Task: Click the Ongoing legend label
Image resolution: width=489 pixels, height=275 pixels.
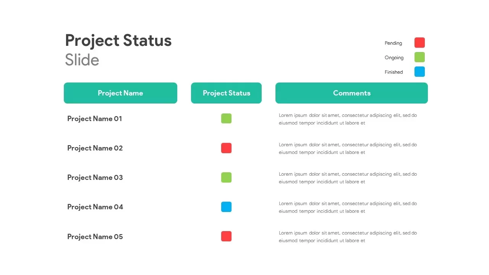Action: [394, 58]
